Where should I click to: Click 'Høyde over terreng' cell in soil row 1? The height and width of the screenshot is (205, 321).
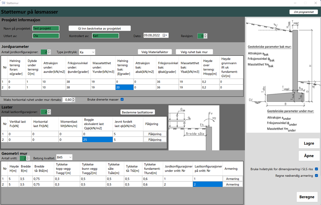coord(210,81)
